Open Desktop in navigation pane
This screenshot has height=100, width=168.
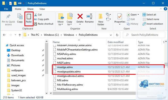(14, 50)
